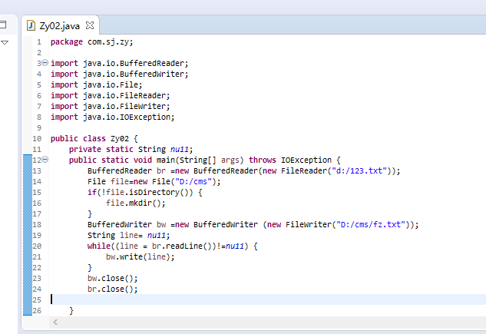Click 'public class Zy02 {' line

(94, 138)
